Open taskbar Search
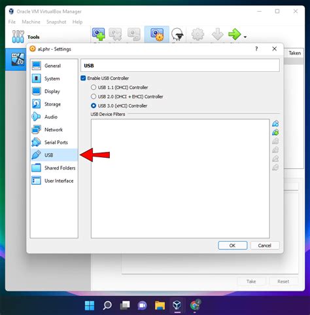 point(107,305)
